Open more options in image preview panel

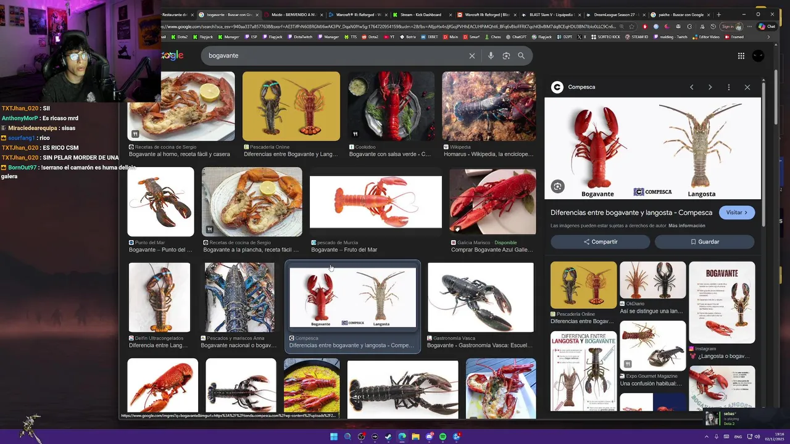tap(729, 87)
